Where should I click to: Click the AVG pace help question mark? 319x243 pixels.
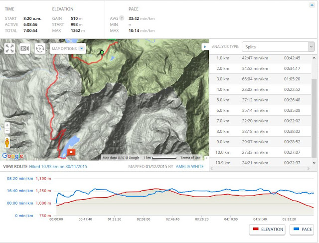click(x=122, y=18)
